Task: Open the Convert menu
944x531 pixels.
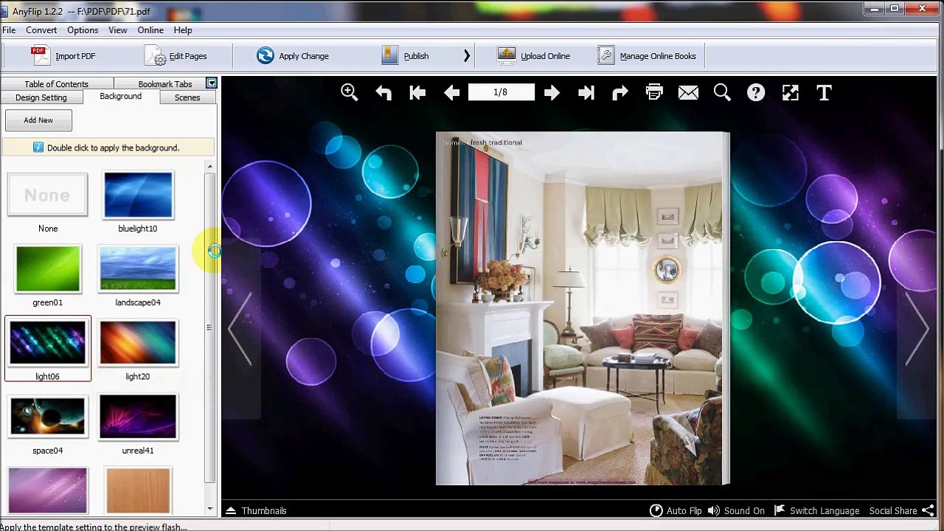Action: pyautogui.click(x=41, y=30)
